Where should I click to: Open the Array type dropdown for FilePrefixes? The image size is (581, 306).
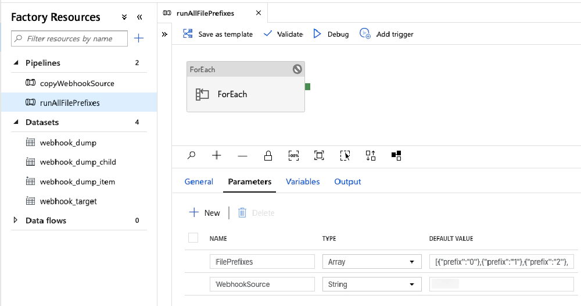372,261
